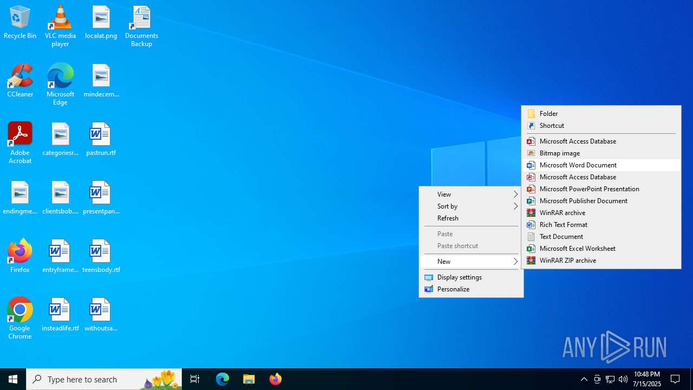This screenshot has height=390, width=693.
Task: Select the presentpan document icon
Action: (x=101, y=198)
